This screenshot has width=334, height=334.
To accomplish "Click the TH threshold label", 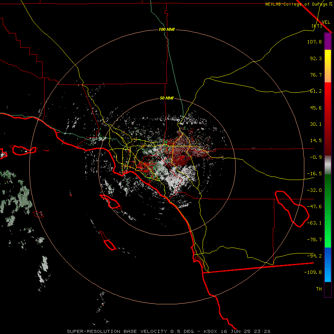I will (319, 289).
